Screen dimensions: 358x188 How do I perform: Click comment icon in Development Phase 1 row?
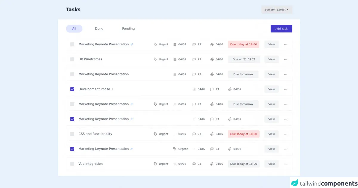click(212, 89)
